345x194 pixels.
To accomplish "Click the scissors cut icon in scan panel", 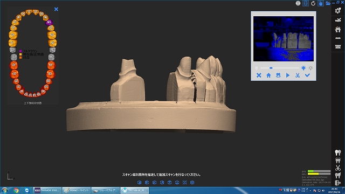I will [298, 75].
